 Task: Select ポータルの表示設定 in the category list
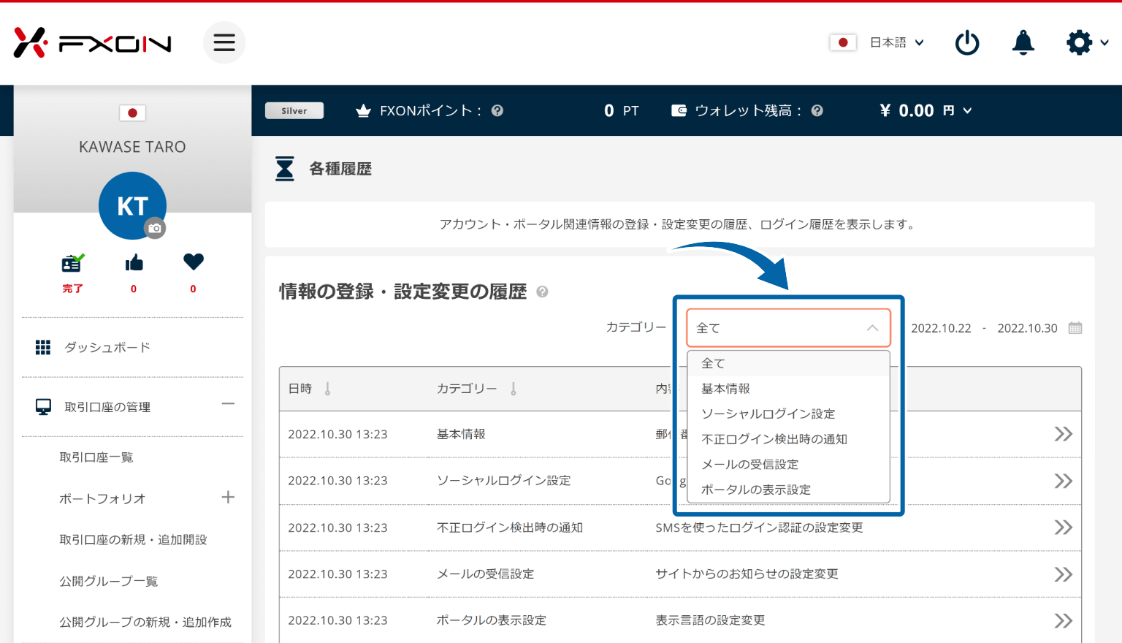coord(788,489)
